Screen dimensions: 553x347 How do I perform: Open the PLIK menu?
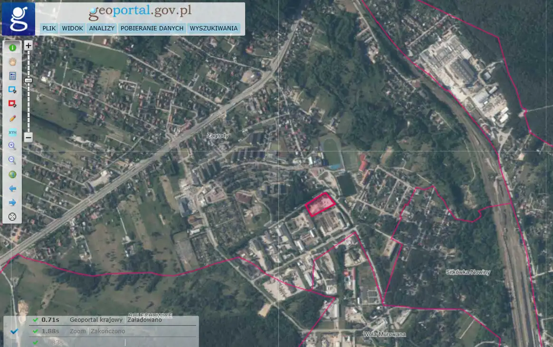click(49, 28)
